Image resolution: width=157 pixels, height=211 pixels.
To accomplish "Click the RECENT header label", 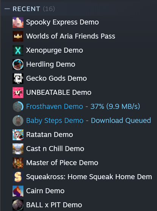I will point(26,9).
